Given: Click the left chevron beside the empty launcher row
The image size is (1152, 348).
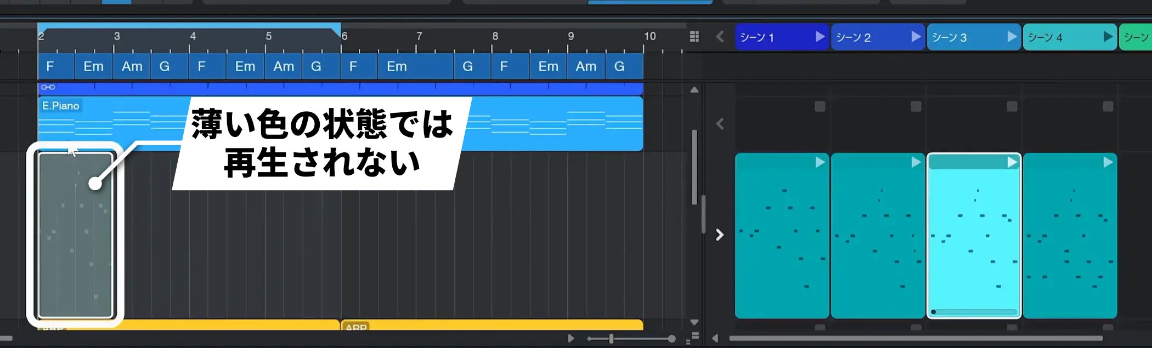Looking at the screenshot, I should point(720,124).
